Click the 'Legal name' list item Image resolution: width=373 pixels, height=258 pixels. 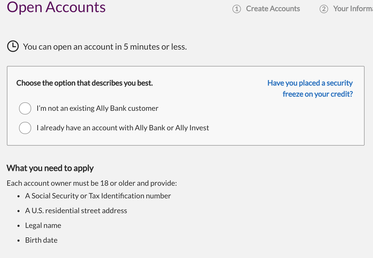tap(43, 225)
